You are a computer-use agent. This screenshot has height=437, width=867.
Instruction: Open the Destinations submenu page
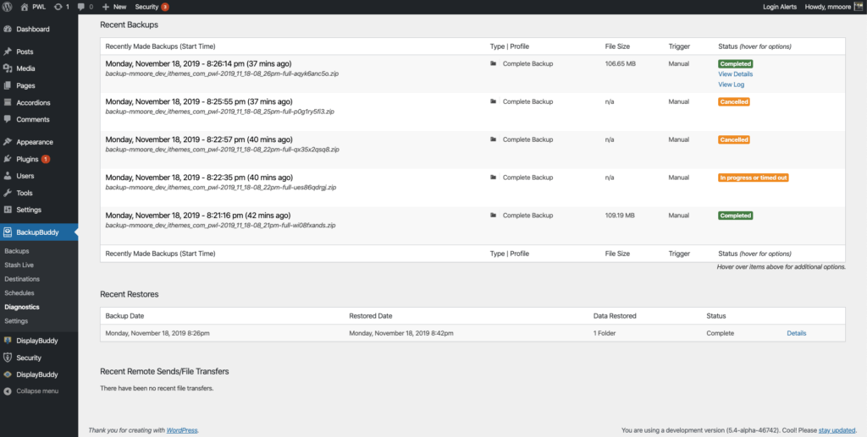click(x=22, y=279)
